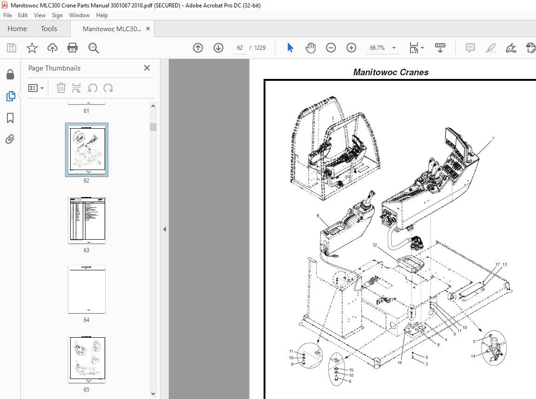Rotate the page counterclockwise
The width and height of the screenshot is (536, 399).
coord(93,88)
